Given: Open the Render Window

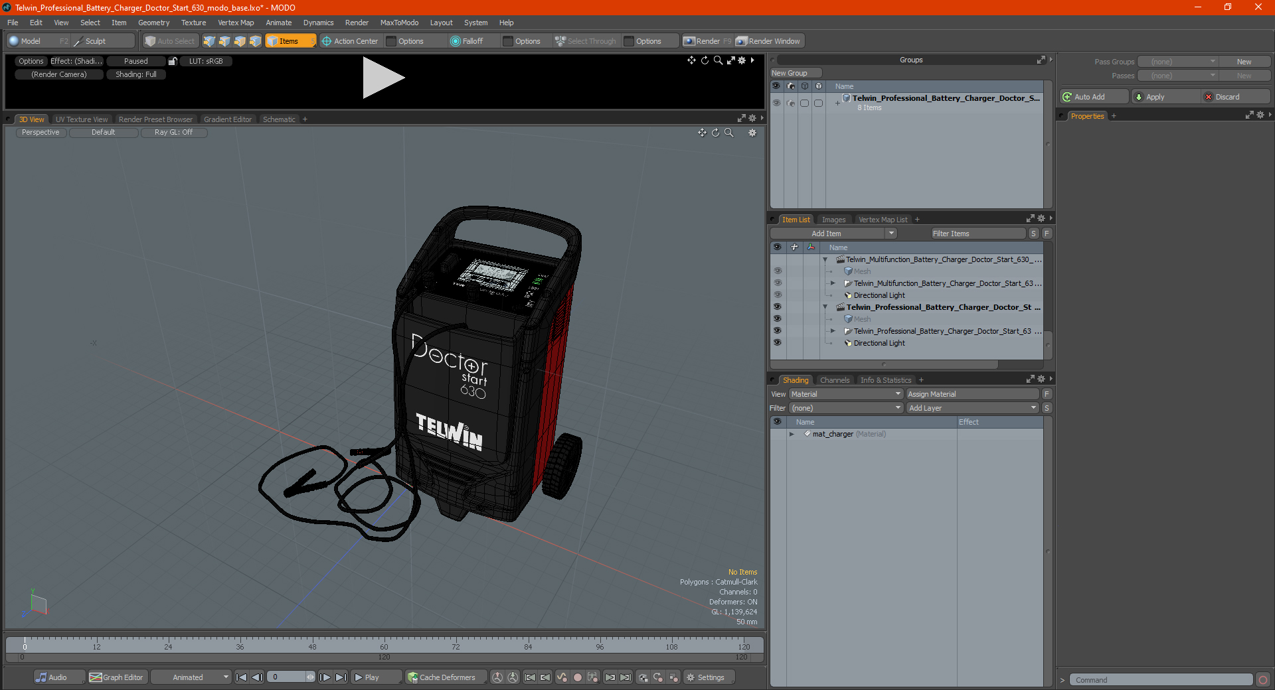Looking at the screenshot, I should pyautogui.click(x=769, y=41).
